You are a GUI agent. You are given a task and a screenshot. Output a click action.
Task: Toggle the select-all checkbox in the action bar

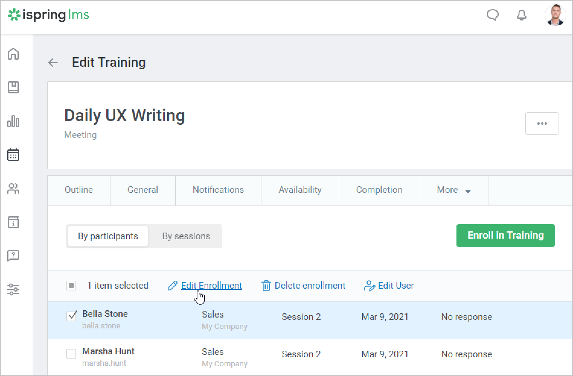click(x=72, y=285)
